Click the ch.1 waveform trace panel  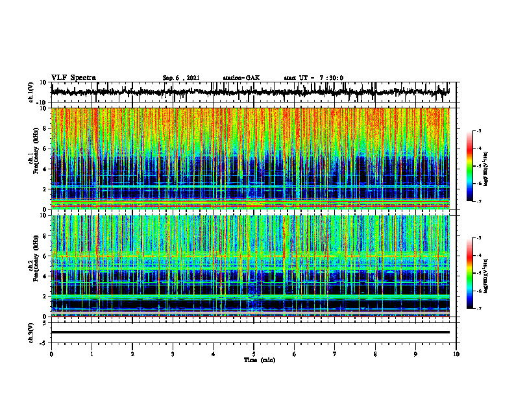254,92
